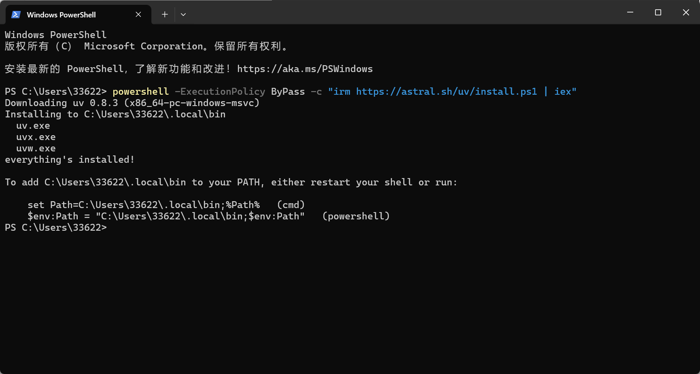The image size is (700, 374).
Task: Click the Installing to .local bin output line
Action: pyautogui.click(x=115, y=114)
